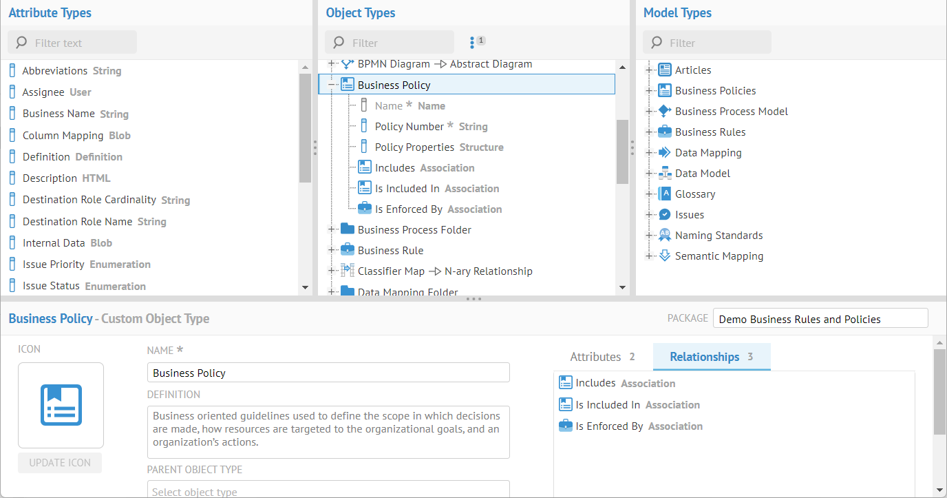Select the Relationships tab

click(x=711, y=357)
